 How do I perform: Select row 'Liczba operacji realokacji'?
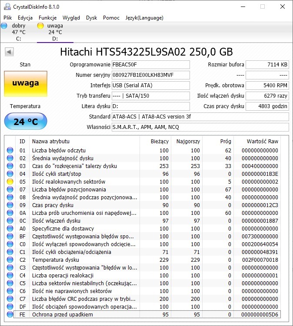coord(143,276)
